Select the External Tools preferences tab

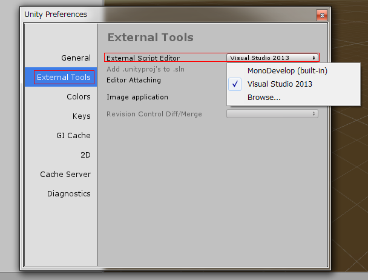pyautogui.click(x=61, y=77)
